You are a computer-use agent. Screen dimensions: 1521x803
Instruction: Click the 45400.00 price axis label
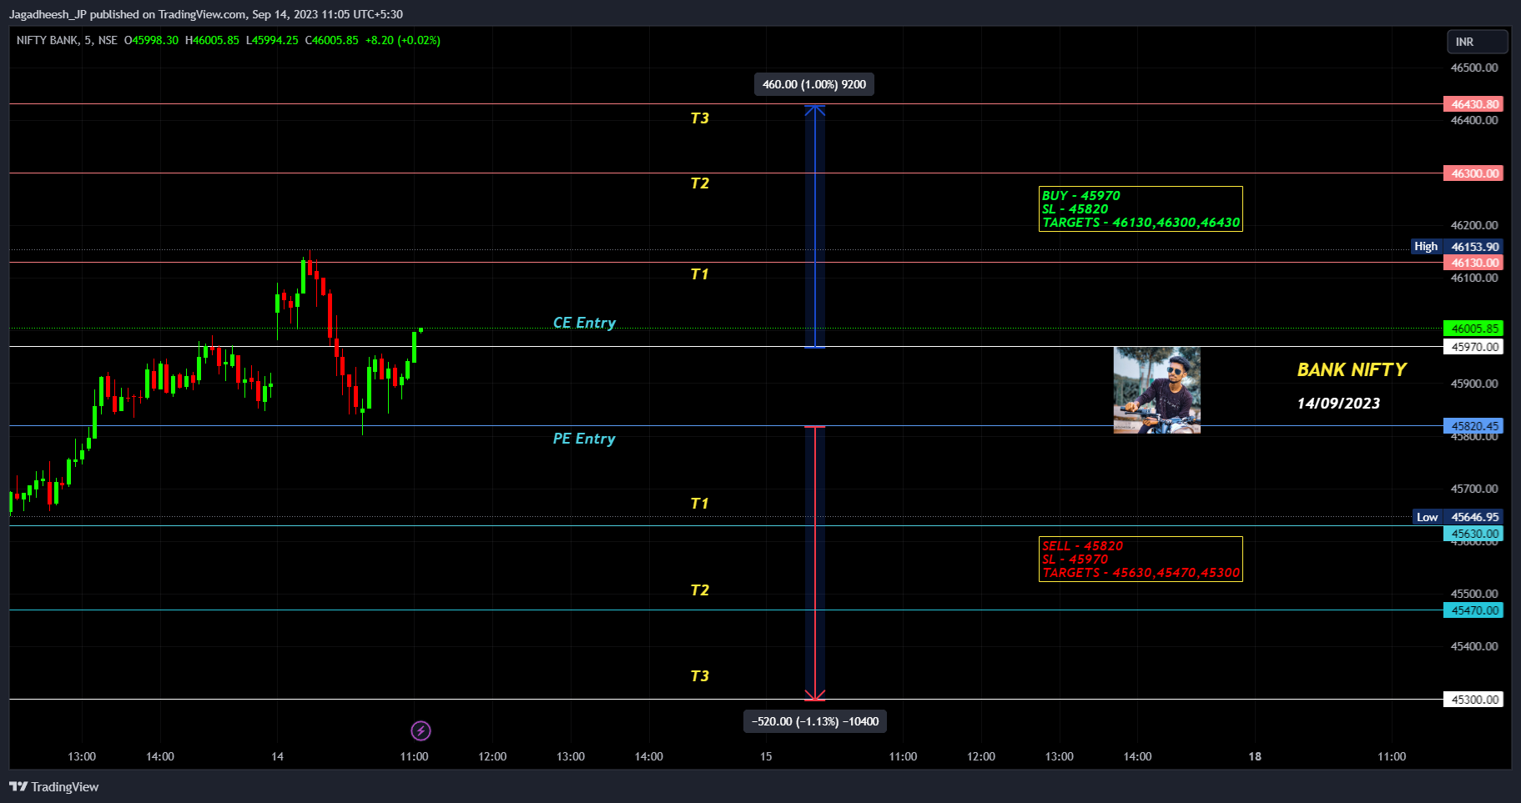[x=1474, y=646]
